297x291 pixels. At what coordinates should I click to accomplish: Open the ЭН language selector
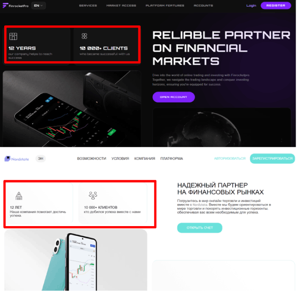[x=41, y=159]
